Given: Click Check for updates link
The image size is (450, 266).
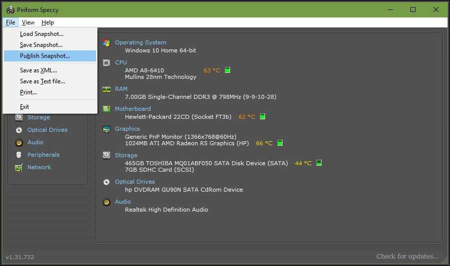Looking at the screenshot, I should point(407,256).
